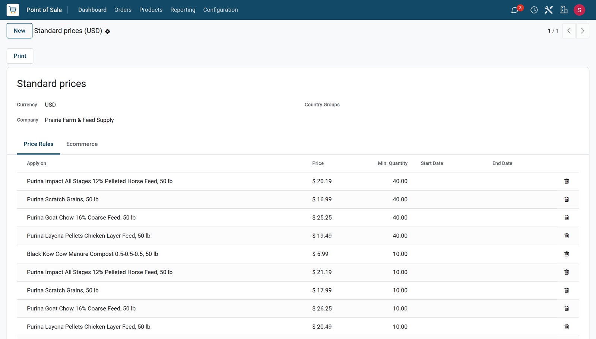The height and width of the screenshot is (339, 596).
Task: Click the Start Date column header
Action: pyautogui.click(x=432, y=164)
